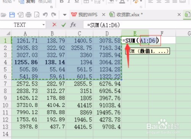191x139 pixels.
Task: Close the 收货款.xlsx tab
Action: 179,15
